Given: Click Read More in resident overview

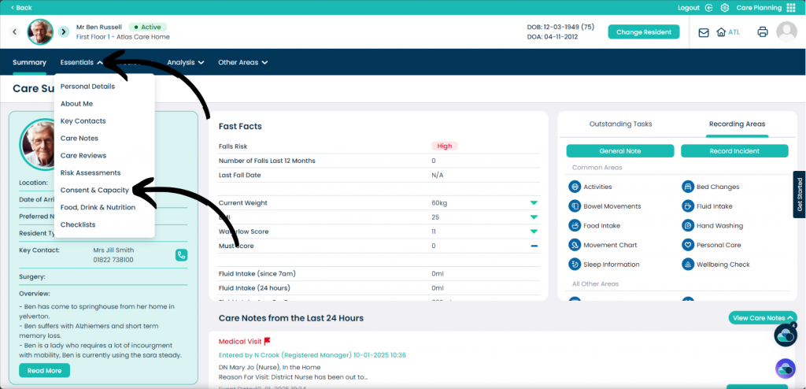Looking at the screenshot, I should 44,370.
